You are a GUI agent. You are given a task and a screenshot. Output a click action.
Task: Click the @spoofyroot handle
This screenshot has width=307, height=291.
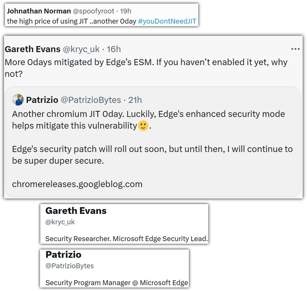point(93,11)
